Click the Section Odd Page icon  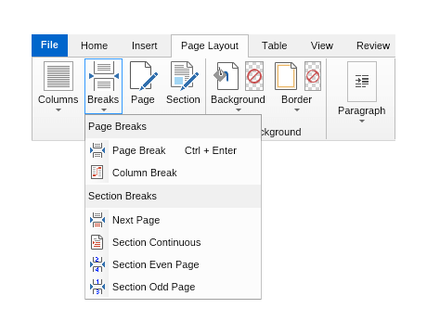point(97,287)
